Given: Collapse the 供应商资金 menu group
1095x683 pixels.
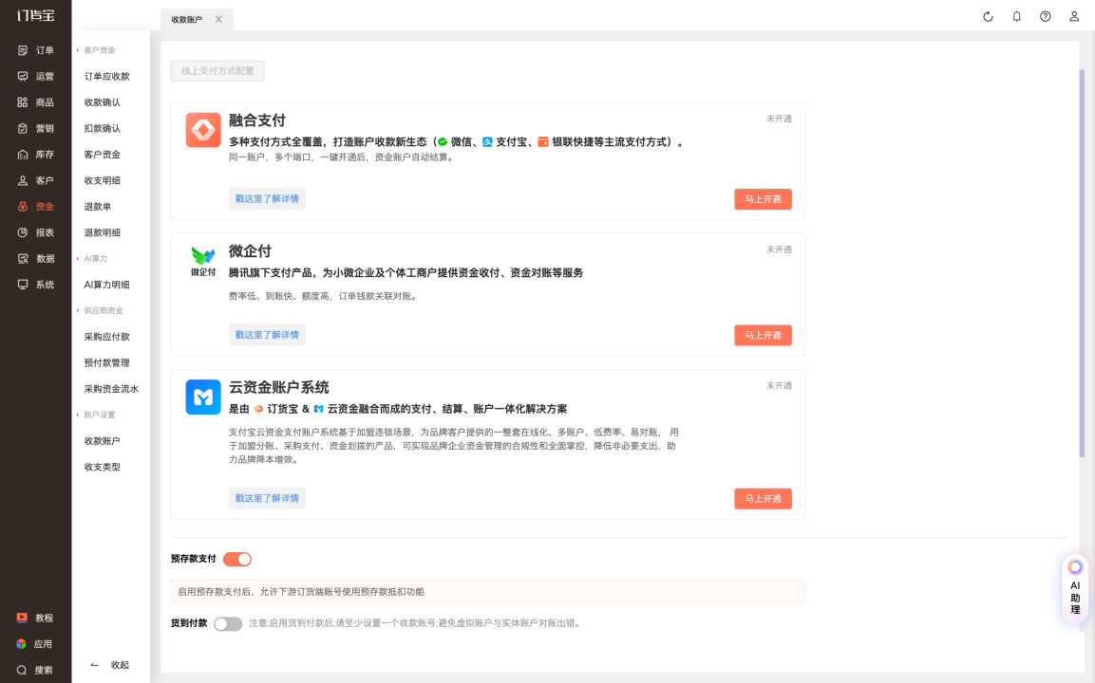Looking at the screenshot, I should coord(103,310).
